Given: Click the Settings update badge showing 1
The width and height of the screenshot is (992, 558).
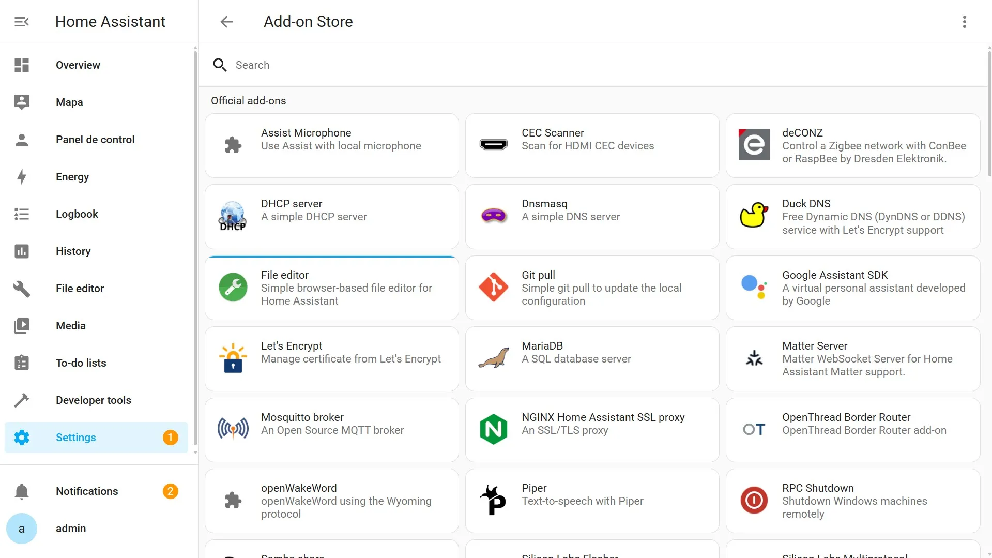Looking at the screenshot, I should point(171,438).
